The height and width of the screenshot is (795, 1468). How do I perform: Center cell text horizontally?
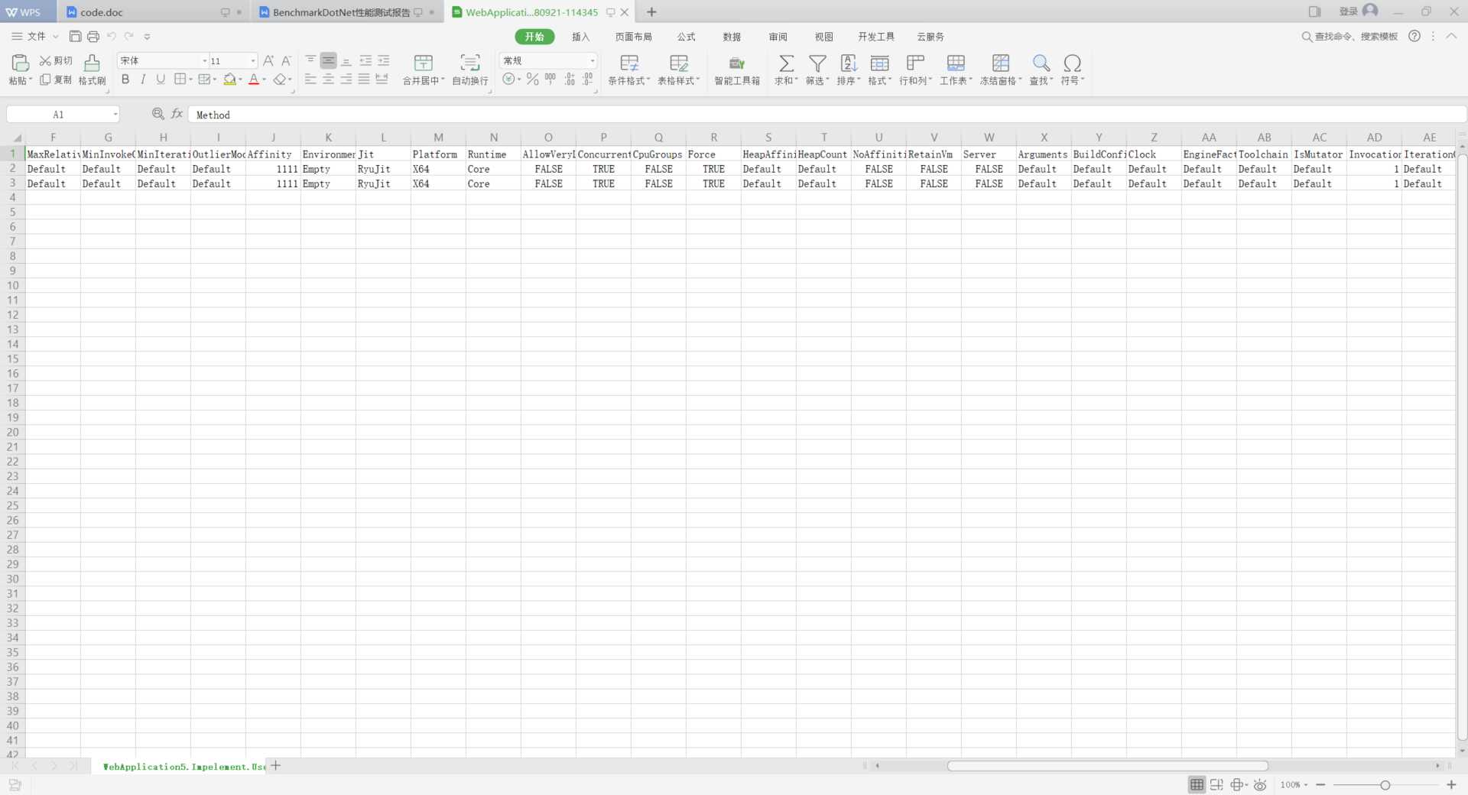pos(328,79)
